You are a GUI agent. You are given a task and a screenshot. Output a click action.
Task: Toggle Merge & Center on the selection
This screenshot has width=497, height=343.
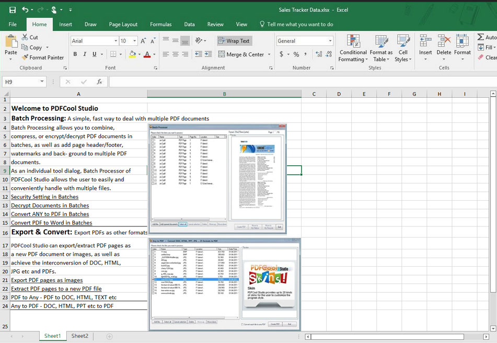pos(241,54)
